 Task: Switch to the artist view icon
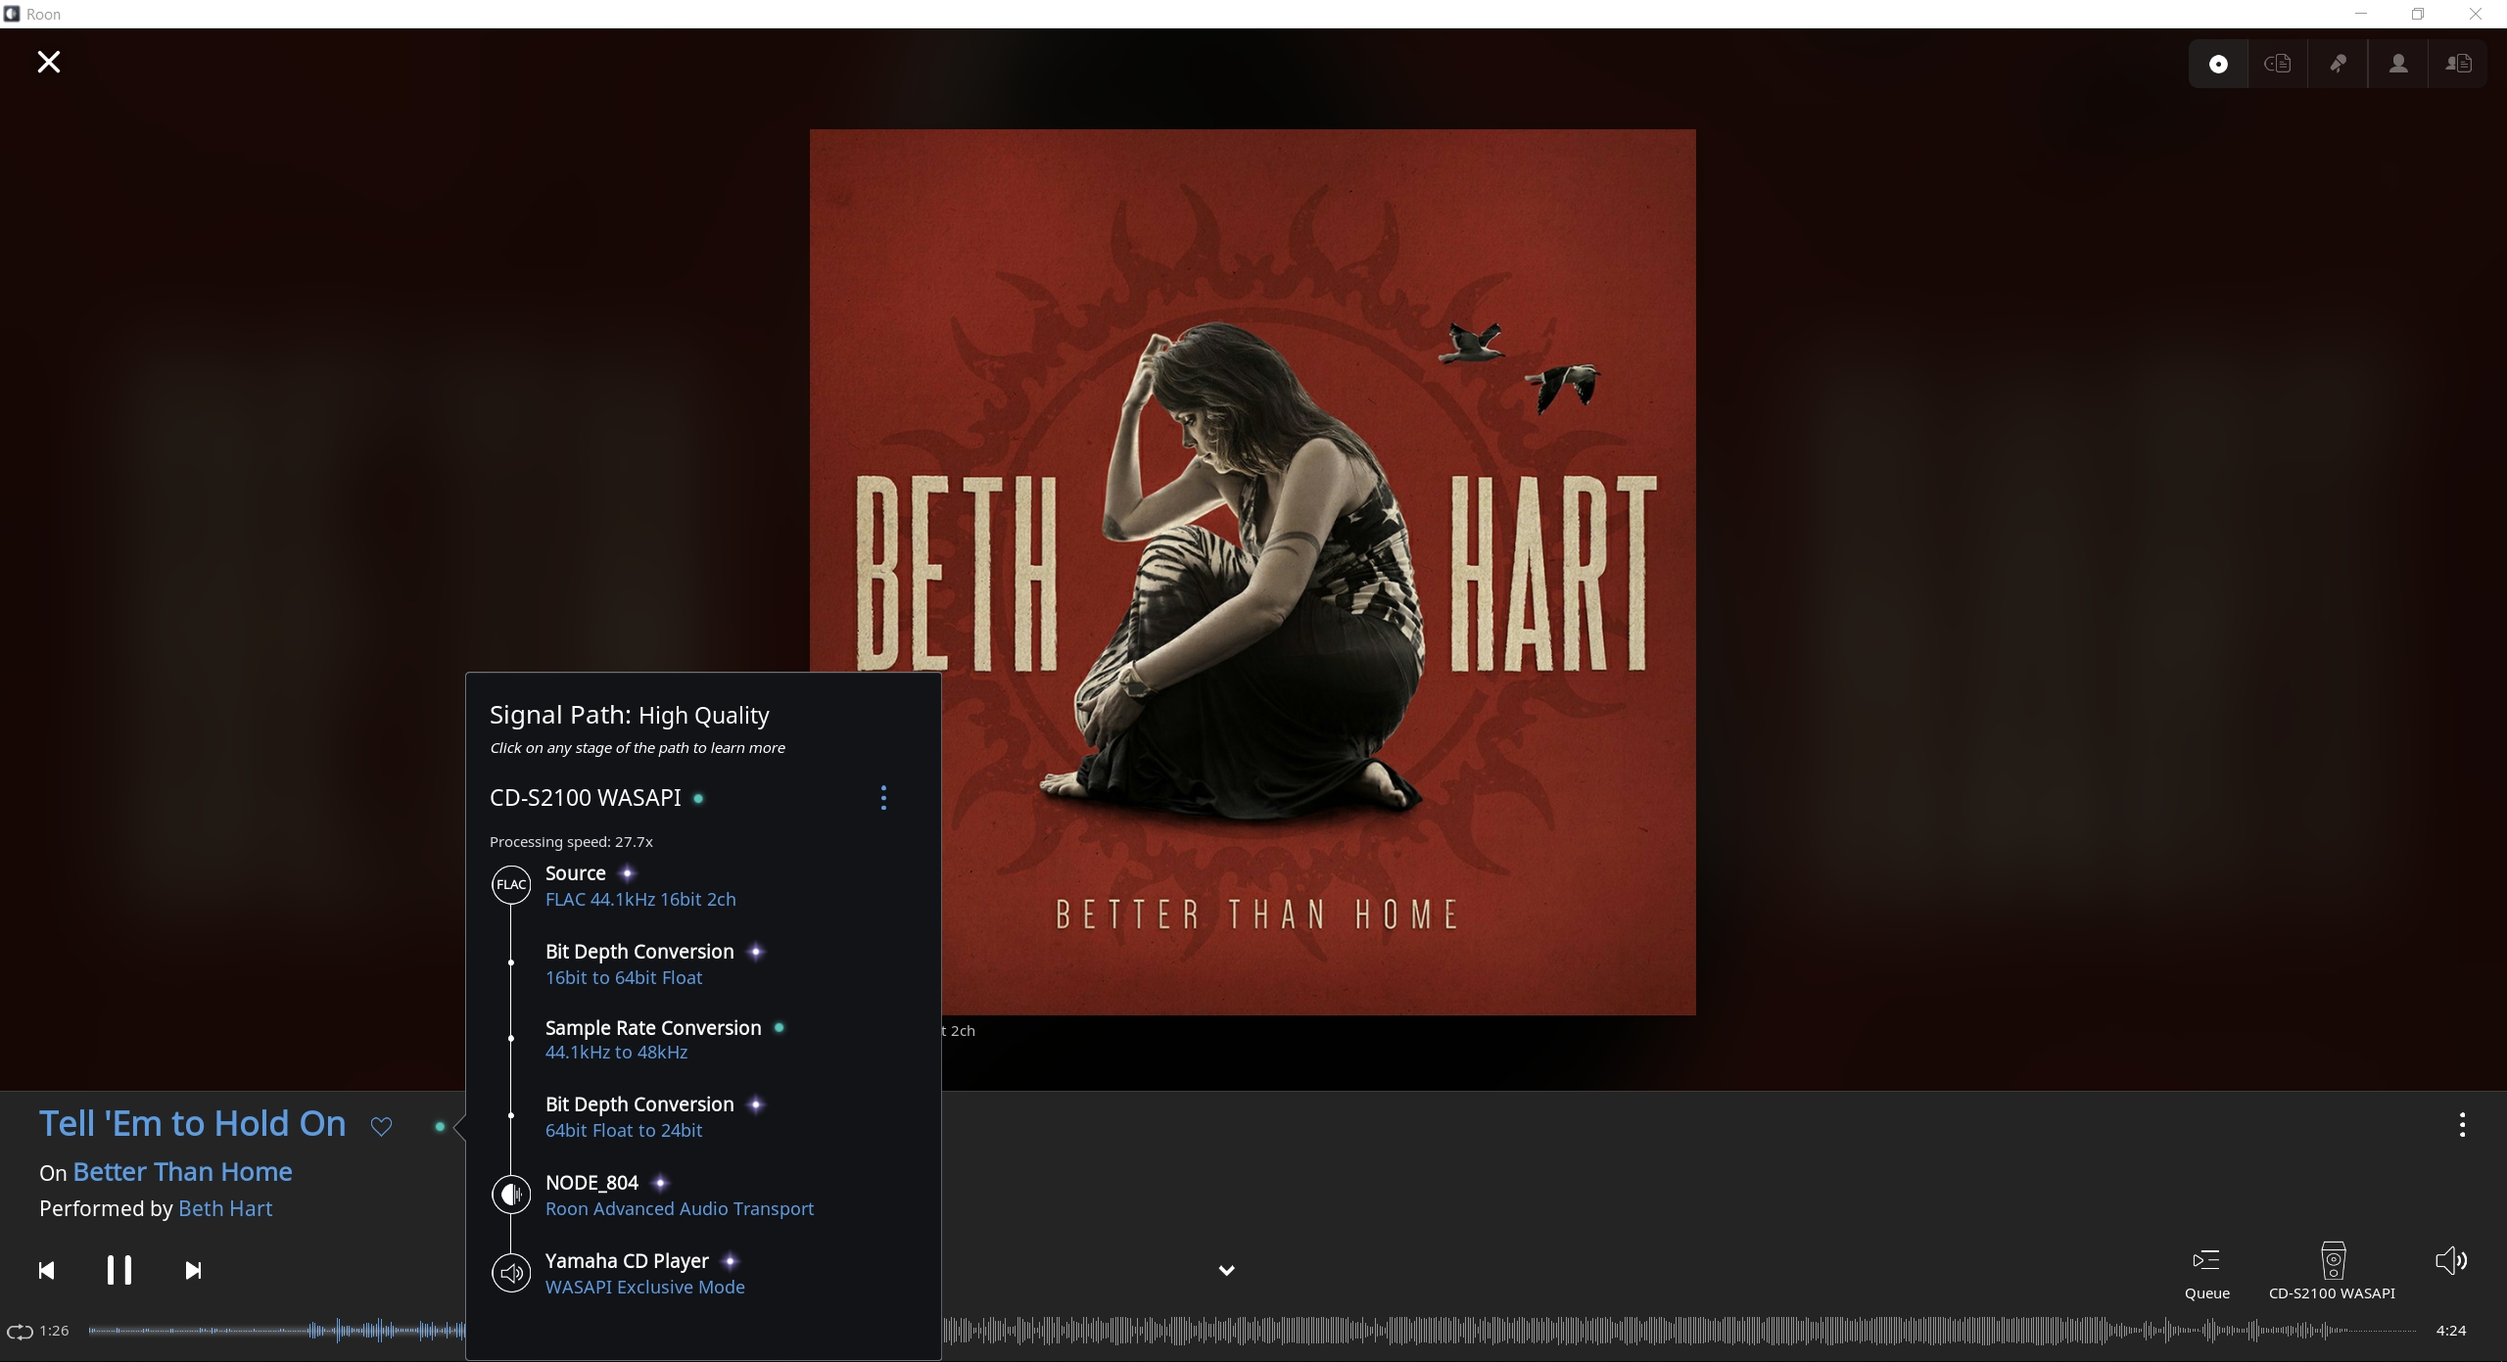2397,64
